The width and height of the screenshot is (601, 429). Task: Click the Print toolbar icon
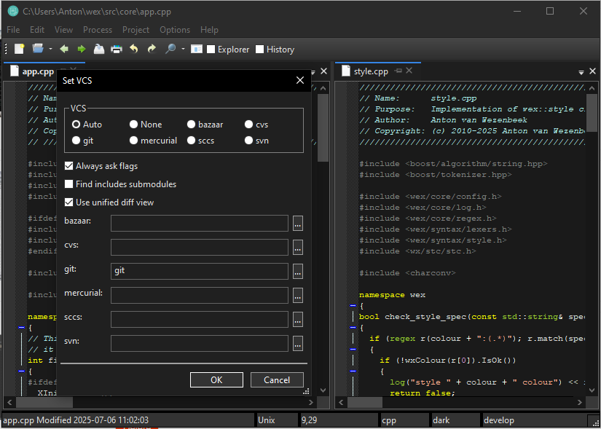point(116,49)
